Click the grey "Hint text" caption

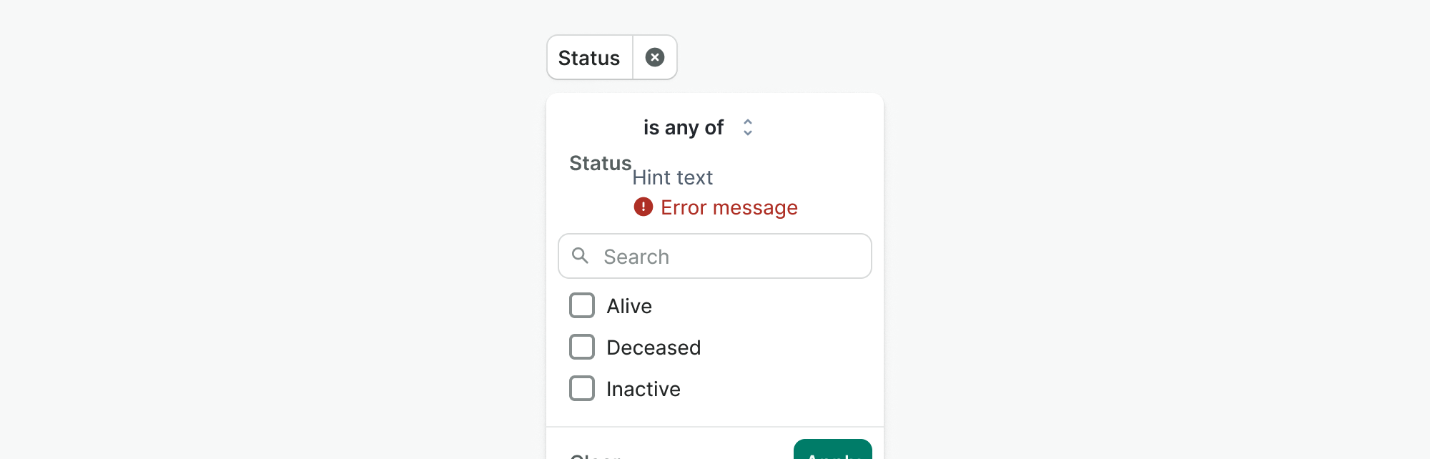click(x=672, y=177)
